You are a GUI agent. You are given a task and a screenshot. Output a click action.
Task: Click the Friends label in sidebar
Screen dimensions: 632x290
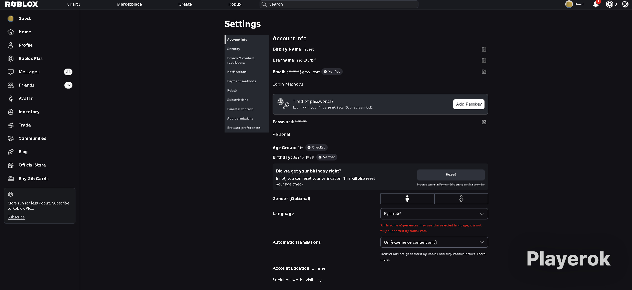point(27,85)
